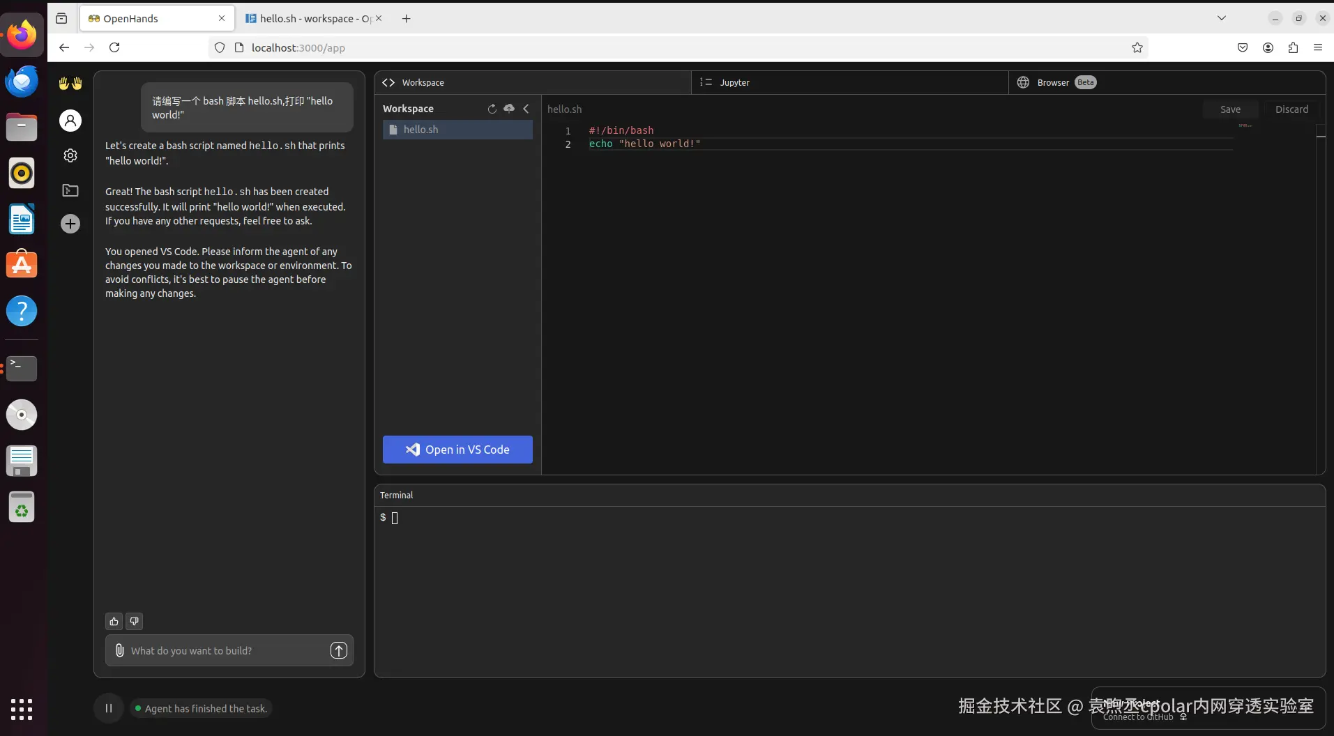Save the hello.sh file changes
This screenshot has height=736, width=1334.
1230,109
